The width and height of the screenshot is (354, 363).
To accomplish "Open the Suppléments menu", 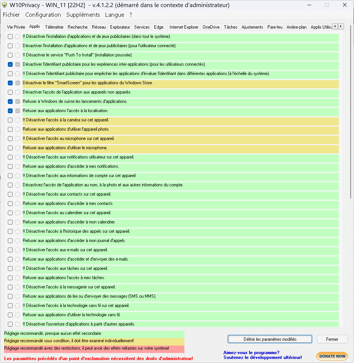I will coord(83,15).
